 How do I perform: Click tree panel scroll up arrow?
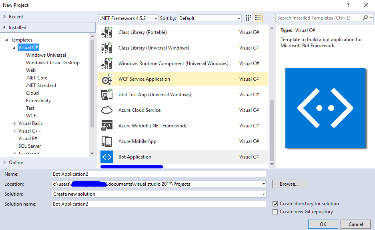92,36
